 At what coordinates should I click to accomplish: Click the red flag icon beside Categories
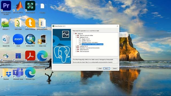(x=76, y=34)
